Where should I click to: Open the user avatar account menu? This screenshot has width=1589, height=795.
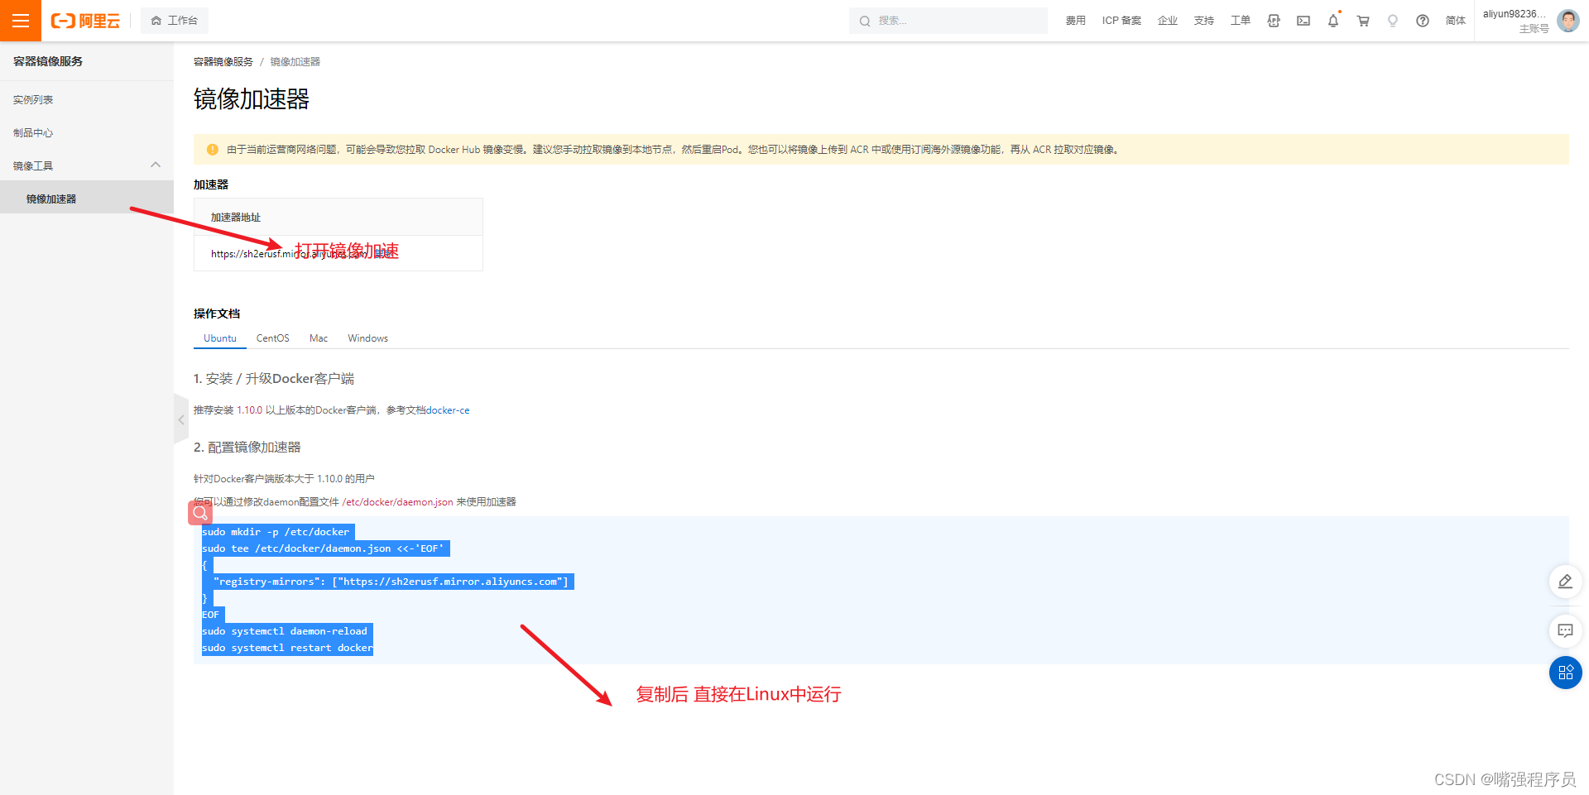[x=1568, y=21]
